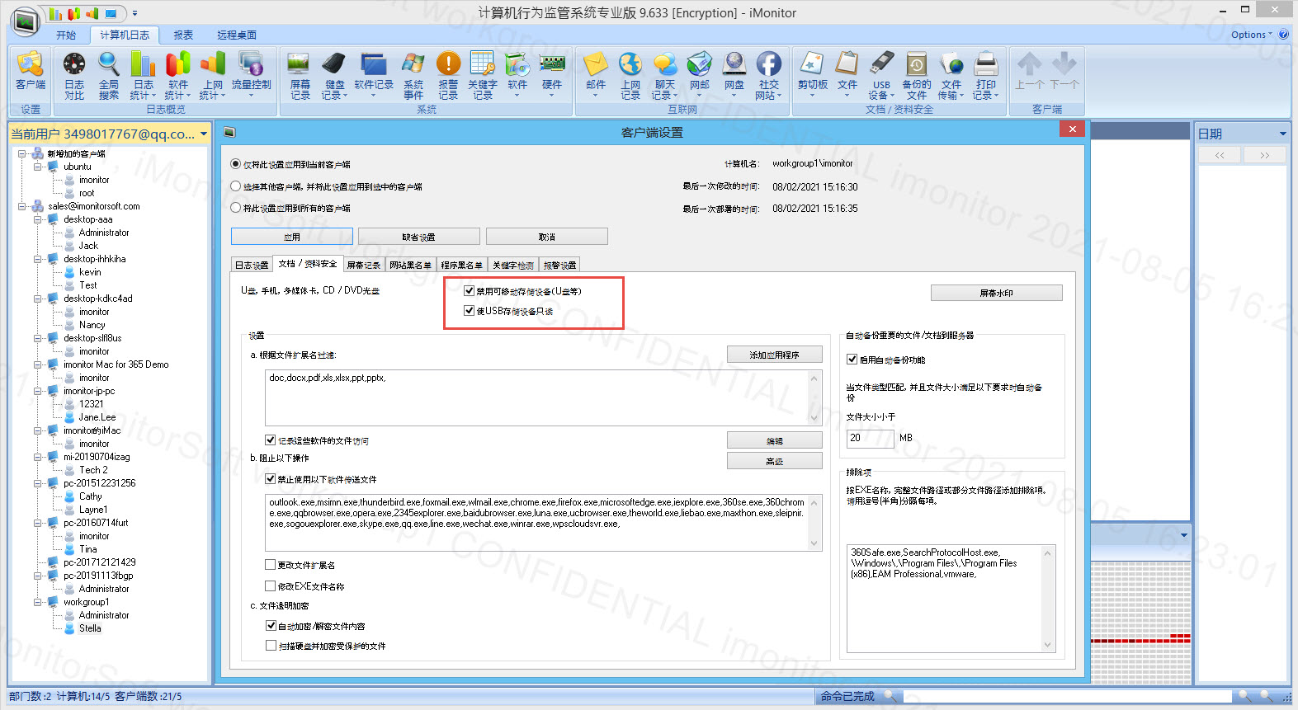1298x710 pixels.
Task: Toggle 使USB存储设备只读 checkbox
Action: tap(470, 311)
